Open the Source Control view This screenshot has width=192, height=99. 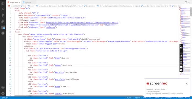pyautogui.click(x=3, y=15)
